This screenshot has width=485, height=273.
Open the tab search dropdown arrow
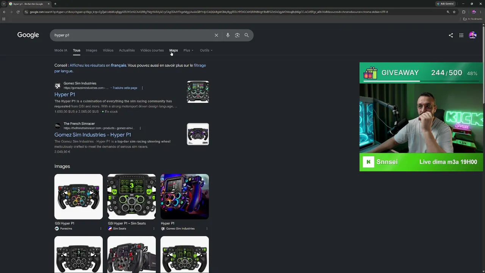pos(4,4)
